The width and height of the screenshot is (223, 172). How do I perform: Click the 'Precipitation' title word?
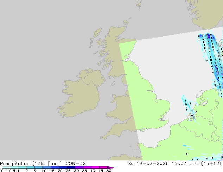click(x=15, y=164)
